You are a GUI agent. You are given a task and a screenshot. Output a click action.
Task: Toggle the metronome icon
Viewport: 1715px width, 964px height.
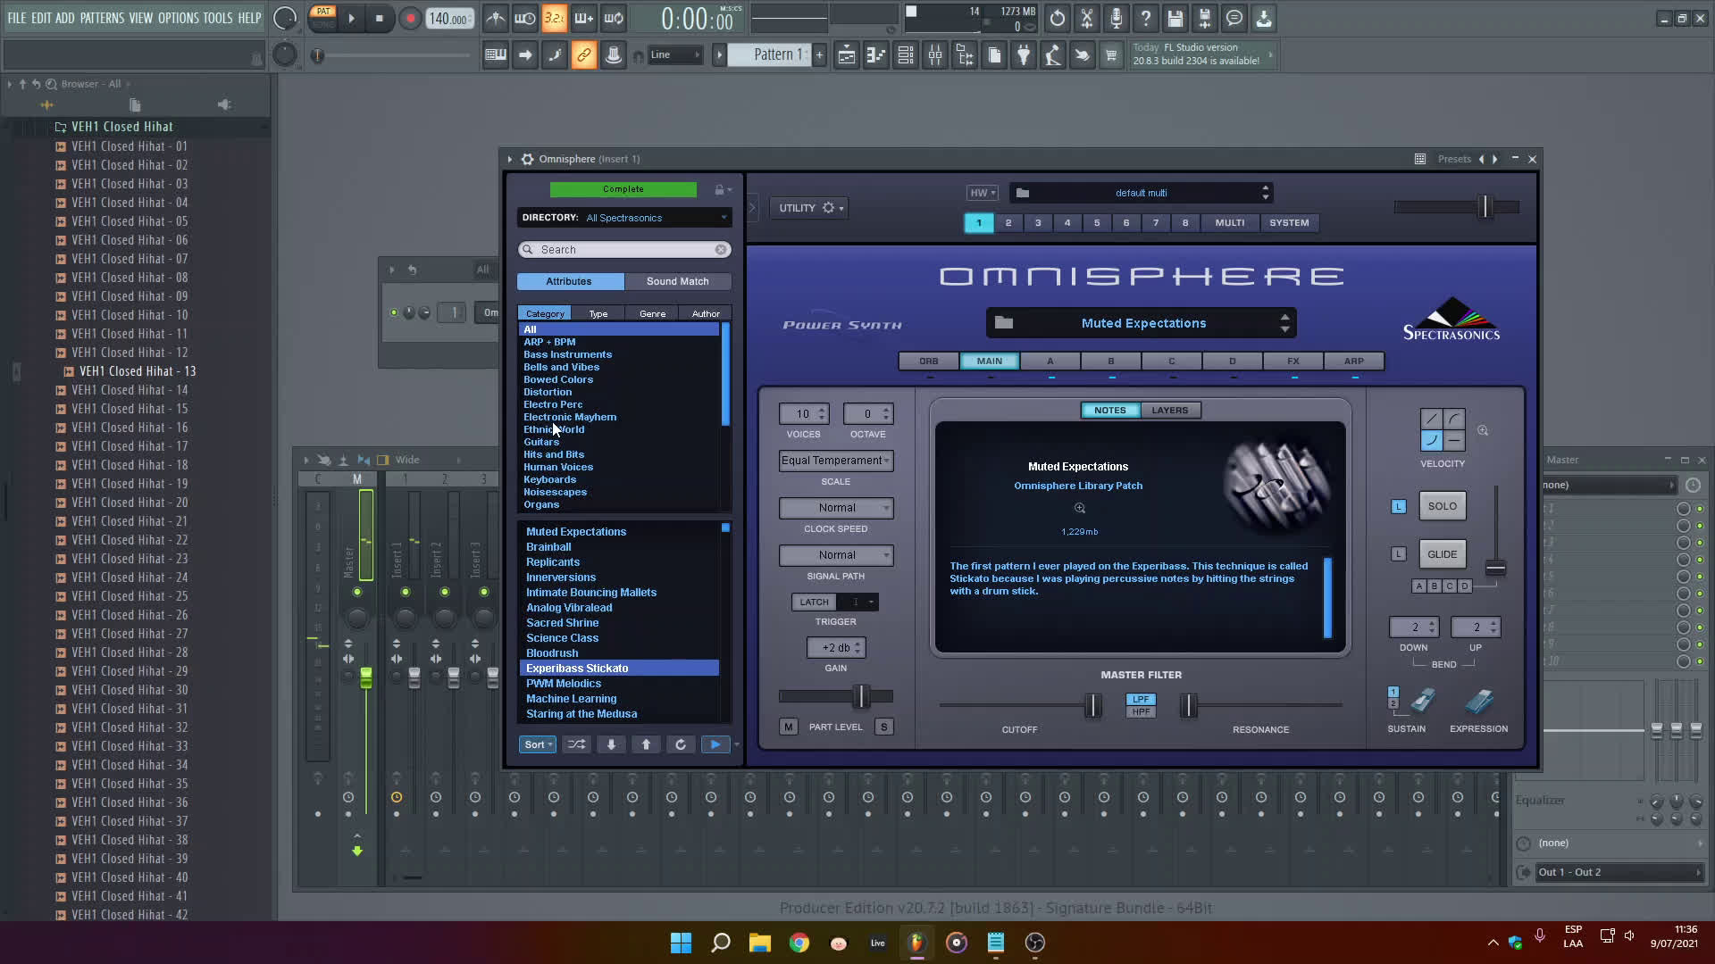pyautogui.click(x=496, y=18)
